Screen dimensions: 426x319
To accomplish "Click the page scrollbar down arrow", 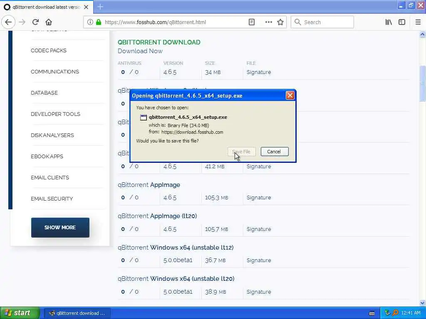I will click(x=422, y=303).
